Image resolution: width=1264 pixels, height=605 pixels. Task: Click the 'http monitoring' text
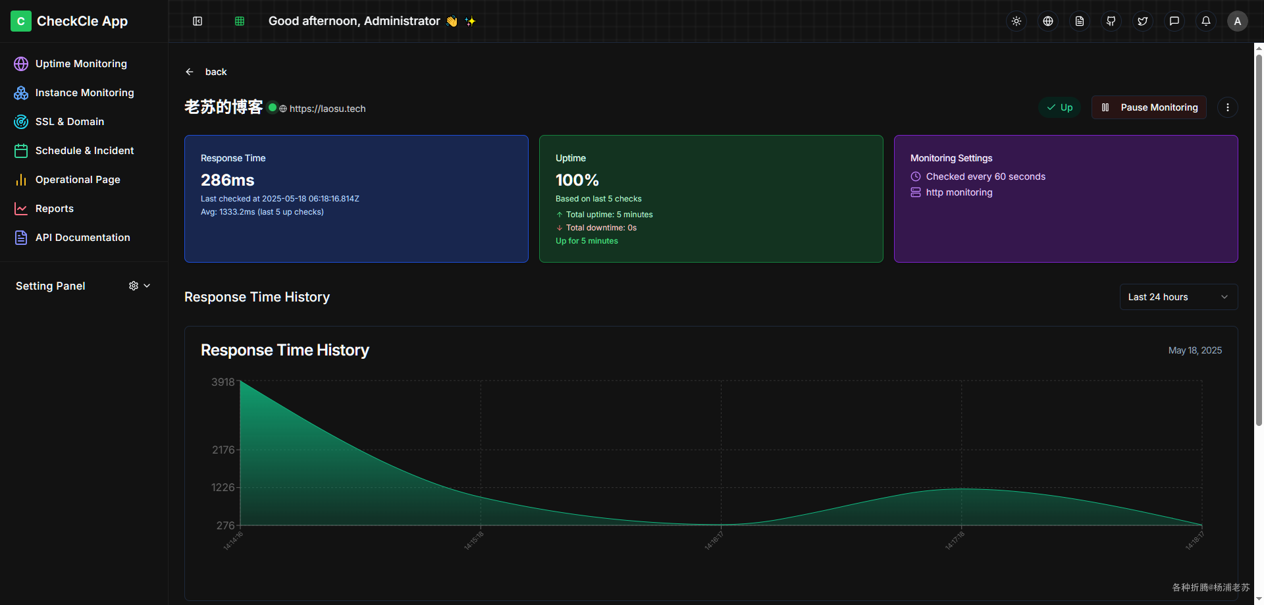[959, 192]
